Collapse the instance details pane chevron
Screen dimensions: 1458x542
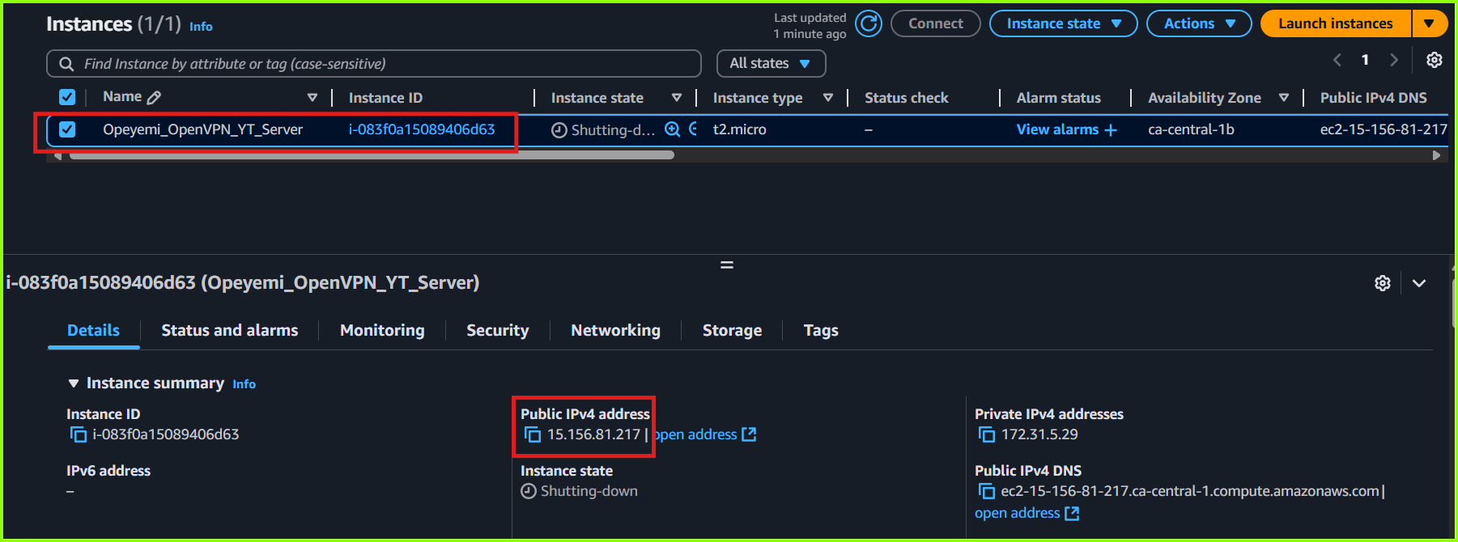click(1419, 283)
